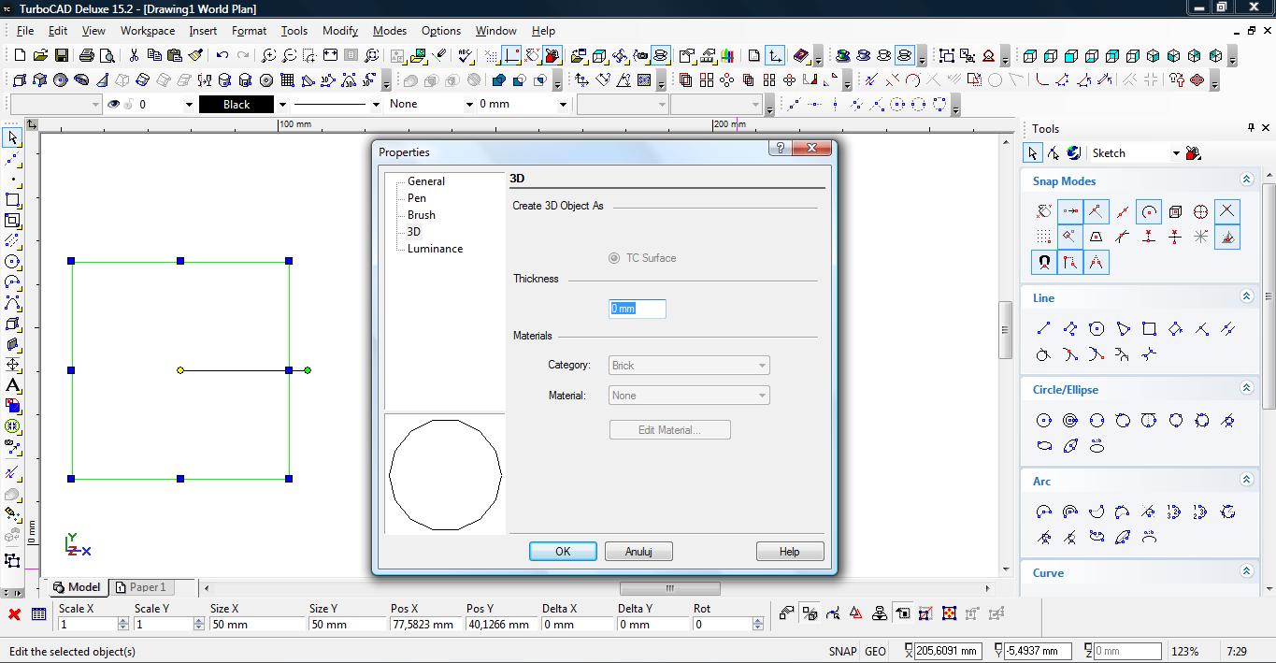
Task: Toggle SNAP in the status bar
Action: (841, 652)
